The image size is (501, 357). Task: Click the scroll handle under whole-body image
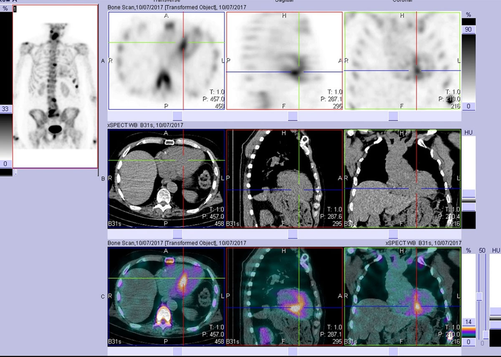tap(15, 172)
